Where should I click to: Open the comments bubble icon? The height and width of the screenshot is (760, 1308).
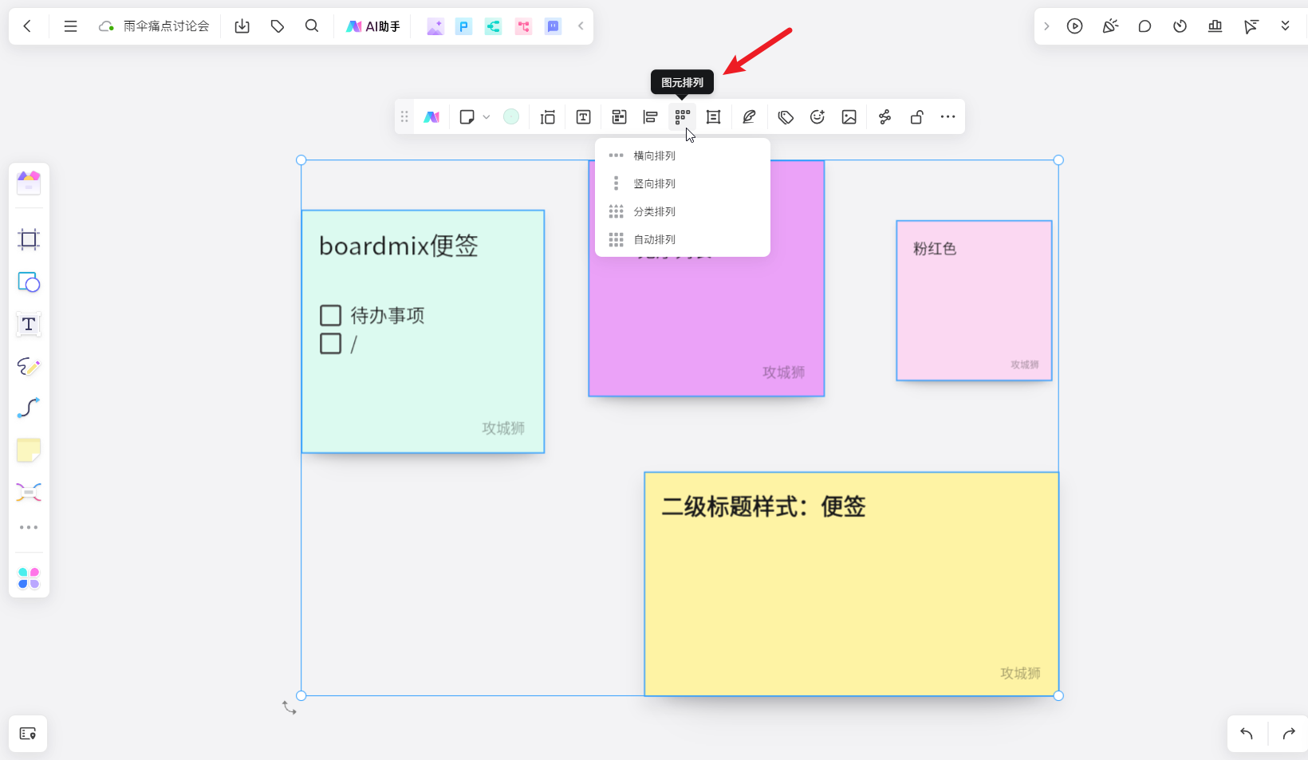pyautogui.click(x=1144, y=26)
